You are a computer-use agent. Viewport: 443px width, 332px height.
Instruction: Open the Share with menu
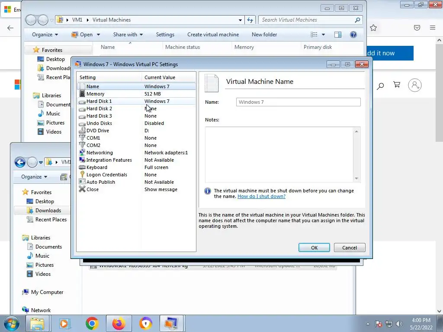(x=128, y=35)
